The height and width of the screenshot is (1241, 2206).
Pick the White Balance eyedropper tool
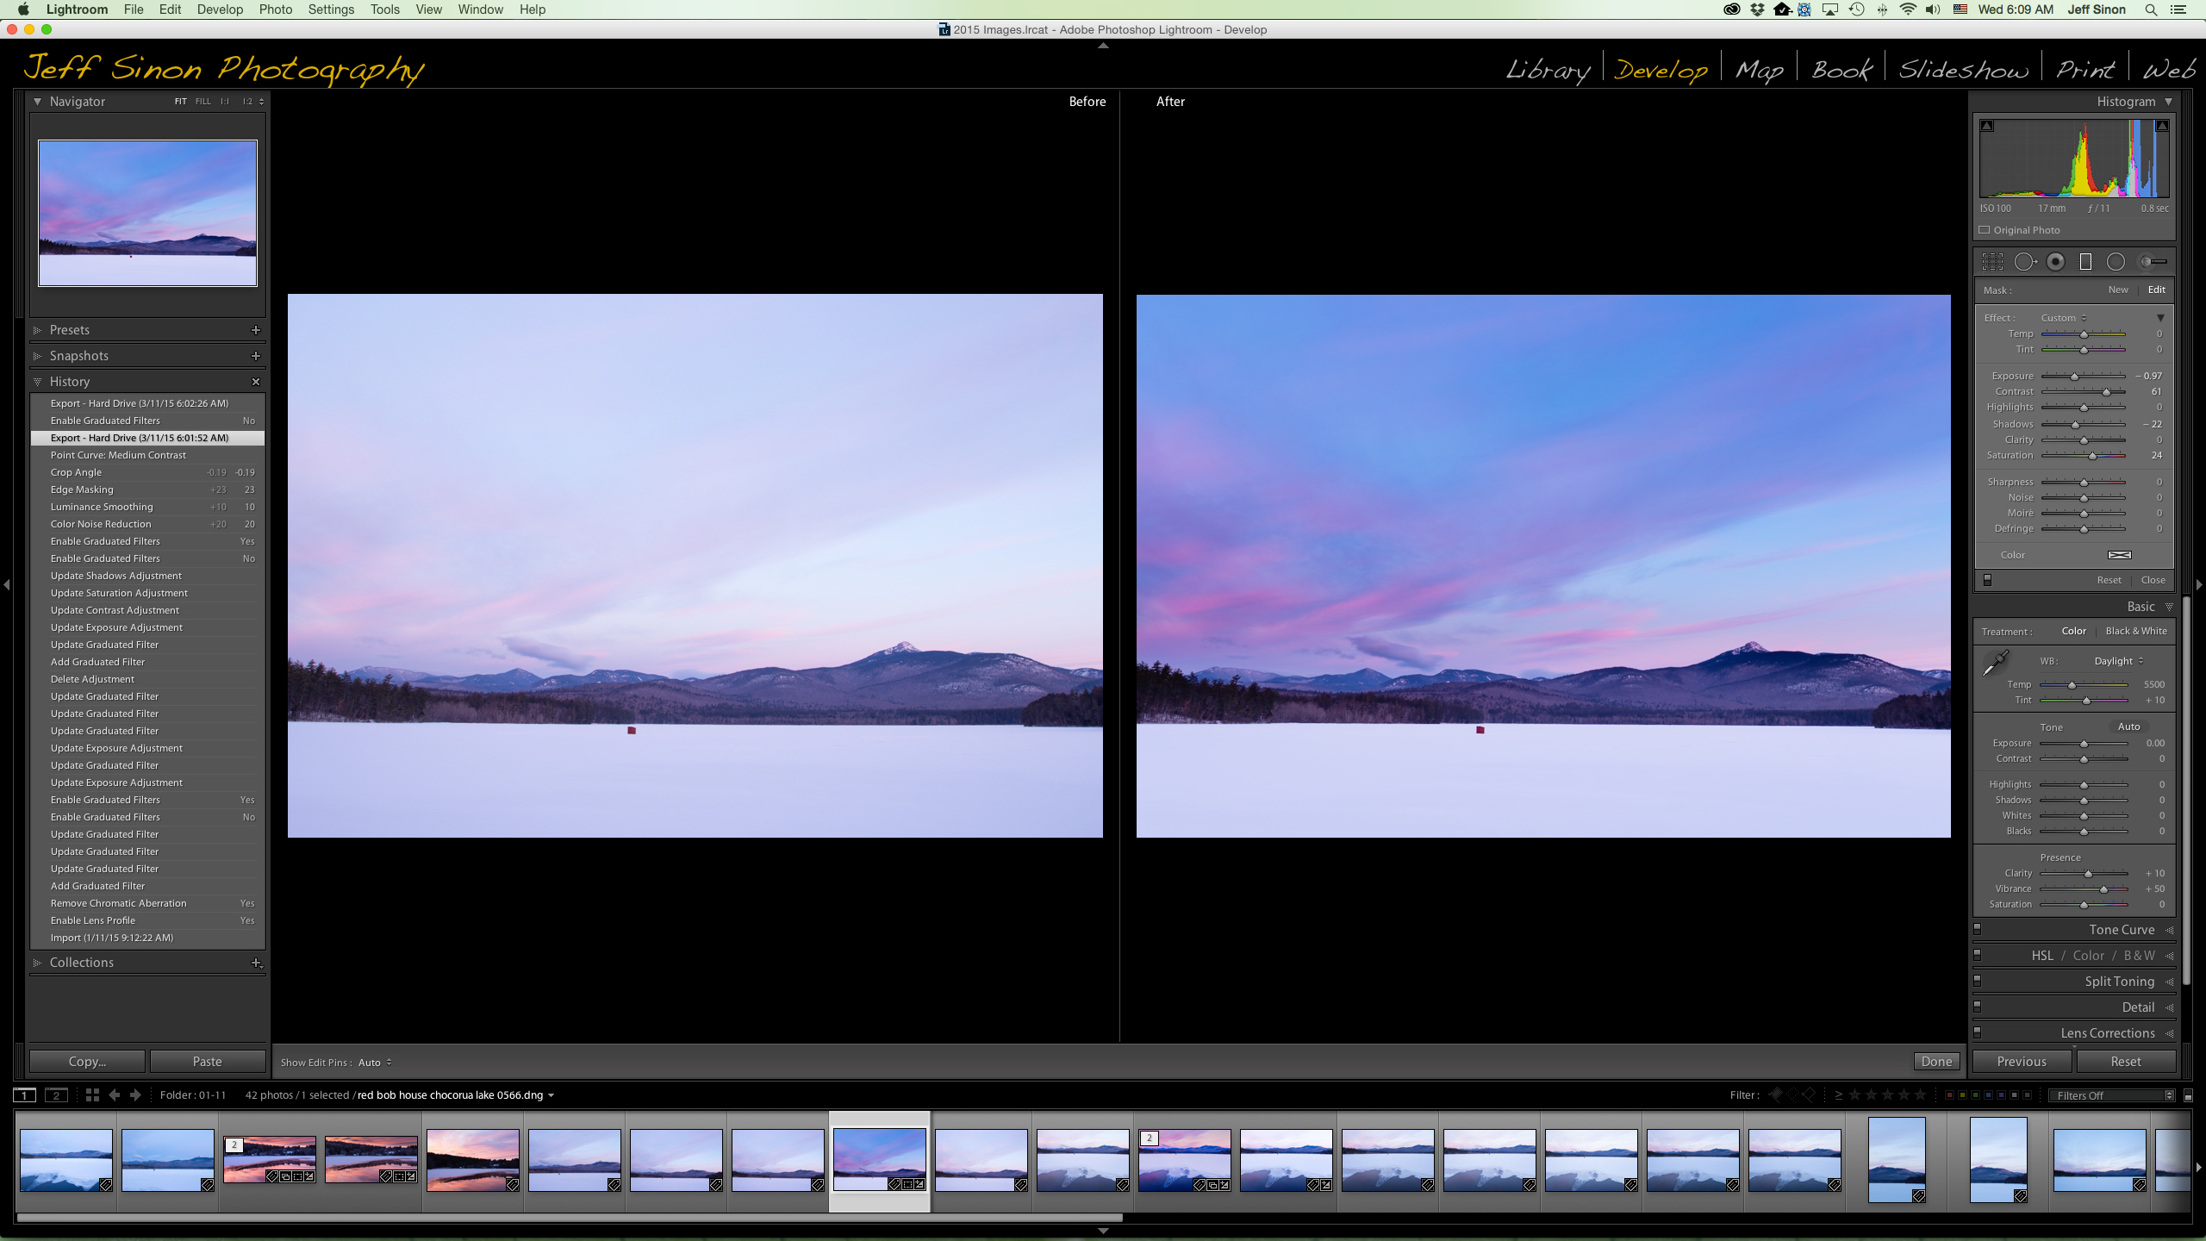click(x=1996, y=663)
